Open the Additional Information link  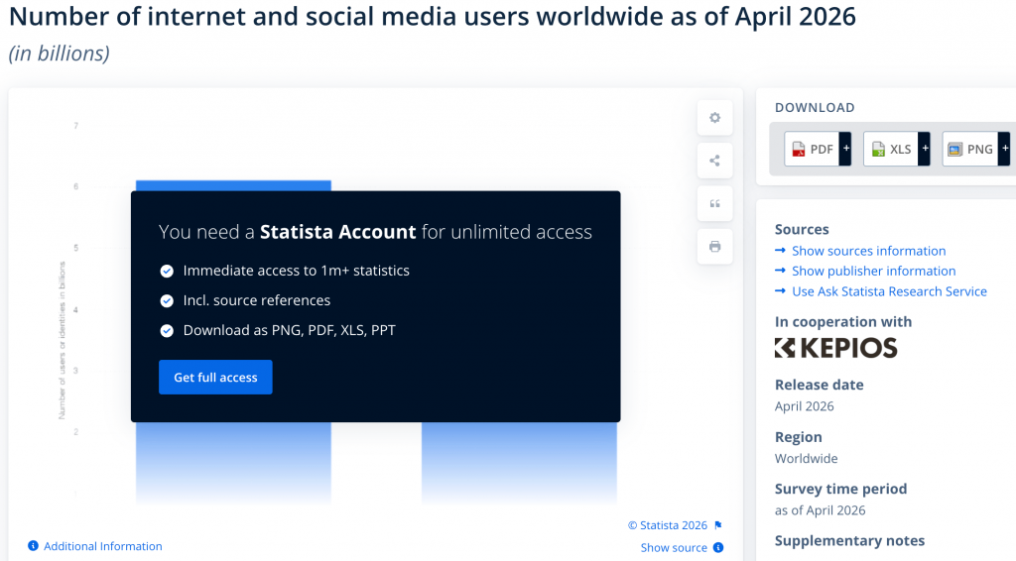coord(103,546)
